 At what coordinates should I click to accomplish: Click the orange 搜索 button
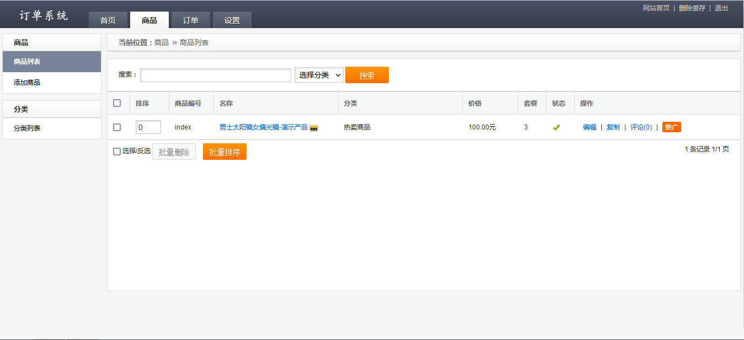367,75
